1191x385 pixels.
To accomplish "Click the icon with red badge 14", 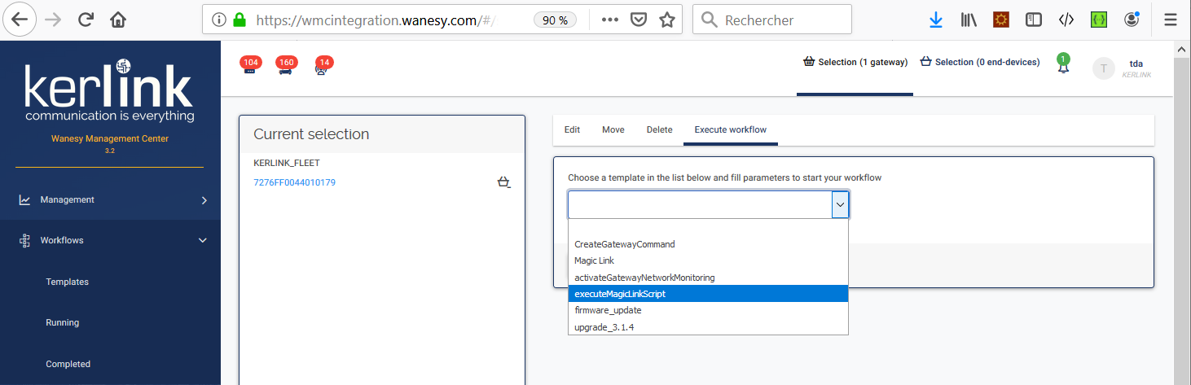I will [323, 68].
